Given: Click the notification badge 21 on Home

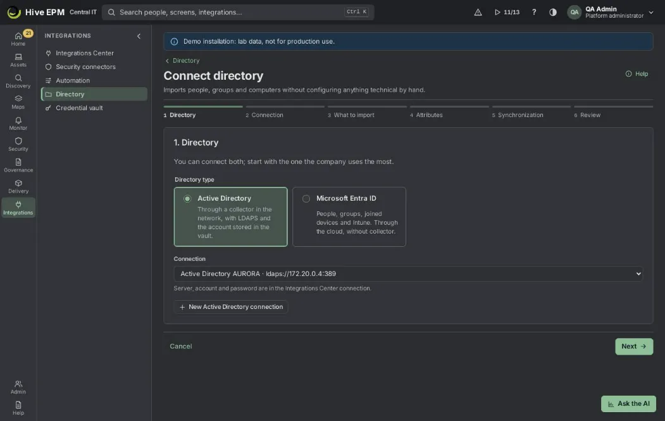Looking at the screenshot, I should pos(28,33).
